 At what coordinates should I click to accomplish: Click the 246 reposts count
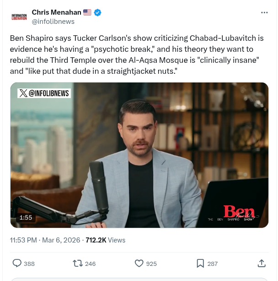(90, 264)
